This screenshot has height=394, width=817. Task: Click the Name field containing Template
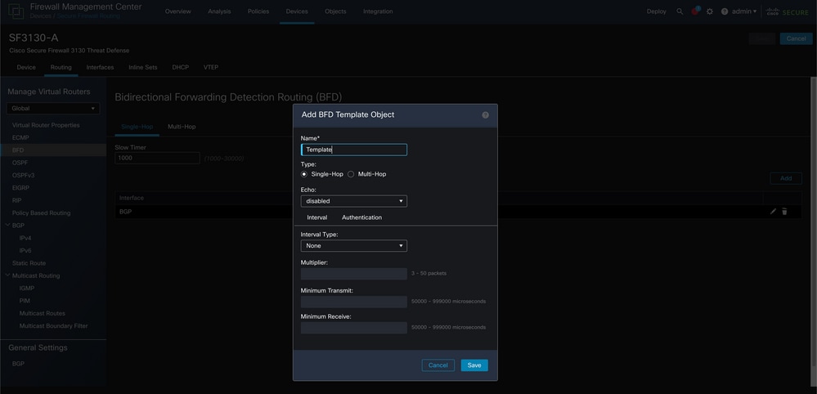point(354,150)
